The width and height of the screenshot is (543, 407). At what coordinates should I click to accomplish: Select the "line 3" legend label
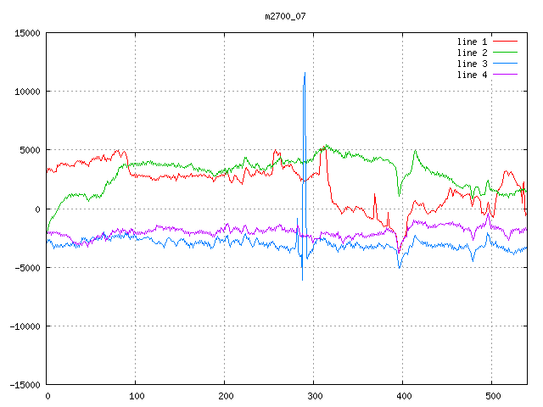tap(472, 64)
